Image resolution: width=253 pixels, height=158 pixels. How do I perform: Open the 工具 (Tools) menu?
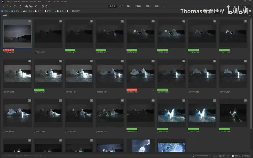point(49,1)
